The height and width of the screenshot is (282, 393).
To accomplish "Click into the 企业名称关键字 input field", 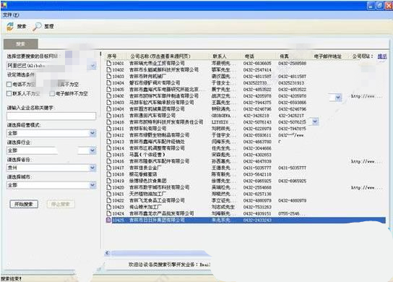I will coord(51,116).
